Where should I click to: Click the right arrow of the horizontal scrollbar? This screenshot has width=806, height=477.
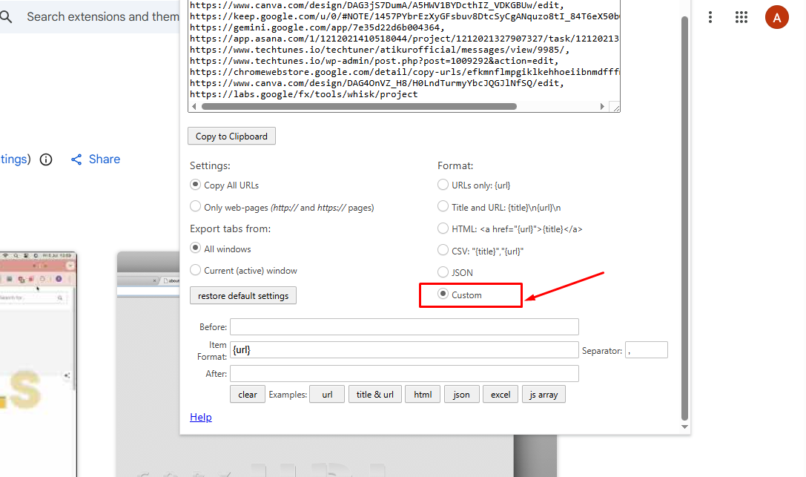pos(603,105)
